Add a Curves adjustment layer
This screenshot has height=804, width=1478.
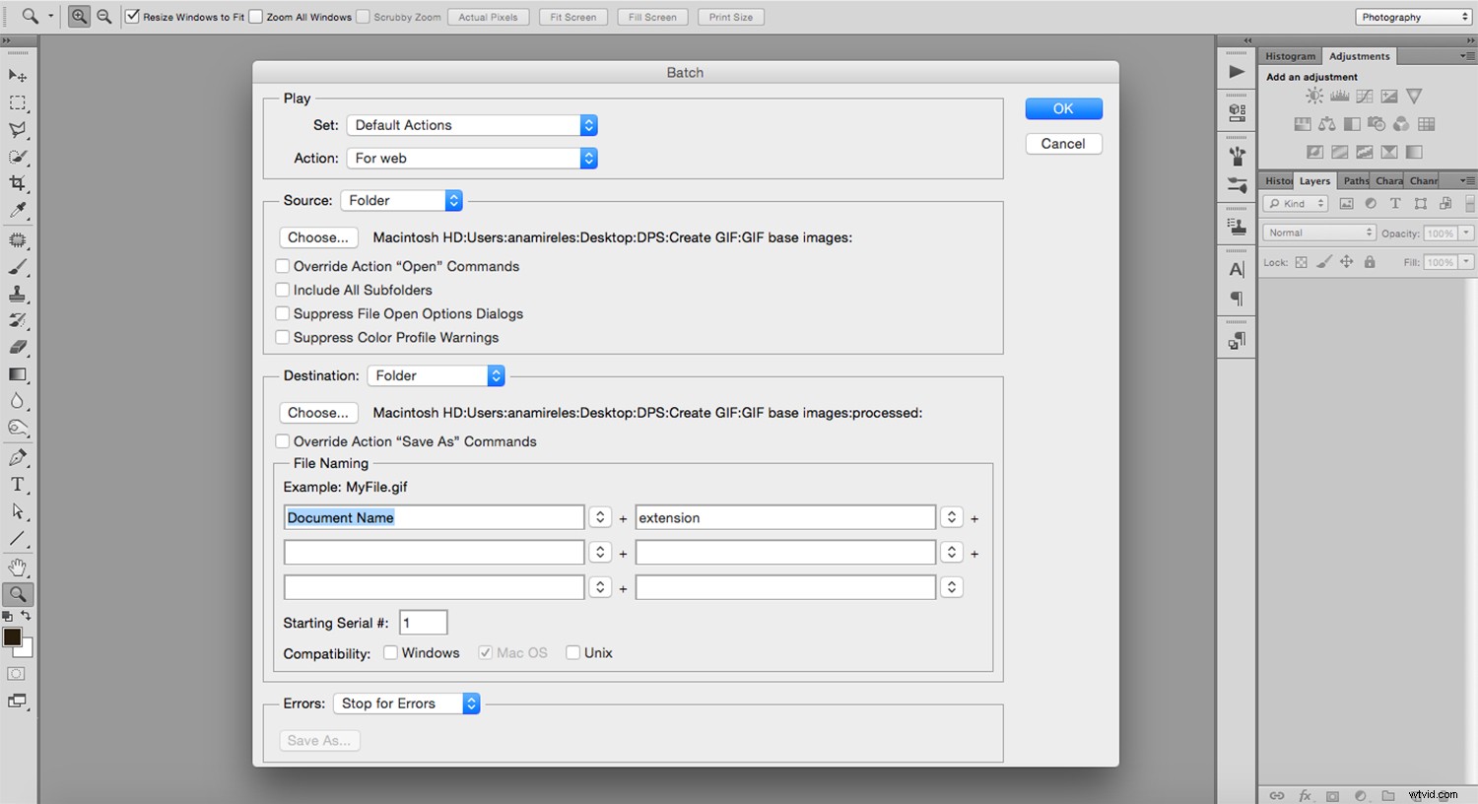1364,96
